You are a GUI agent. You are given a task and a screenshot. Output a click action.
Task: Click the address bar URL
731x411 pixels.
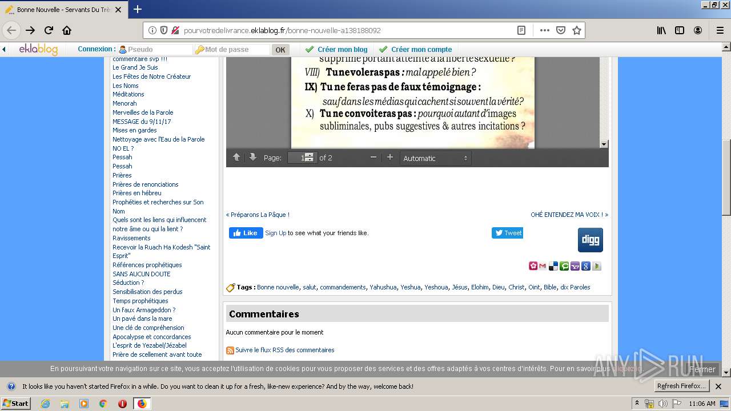(x=282, y=30)
